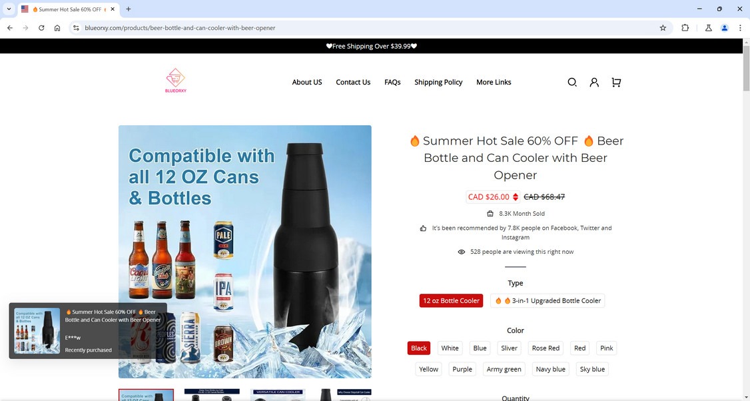Image resolution: width=750 pixels, height=401 pixels.
Task: Open the recently purchased popup thumbnail
Action: (37, 330)
